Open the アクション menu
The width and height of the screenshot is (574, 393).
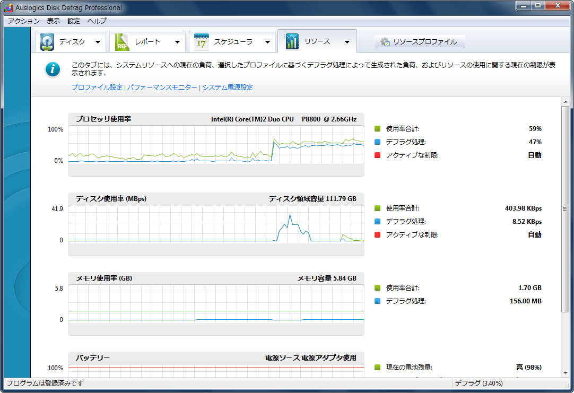point(24,21)
